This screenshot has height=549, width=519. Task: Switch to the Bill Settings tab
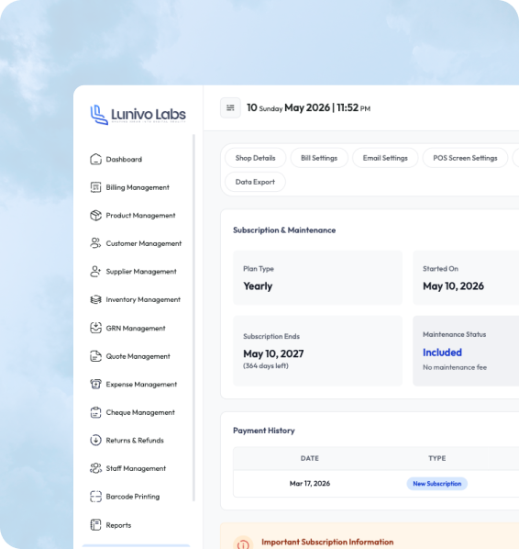tap(319, 158)
